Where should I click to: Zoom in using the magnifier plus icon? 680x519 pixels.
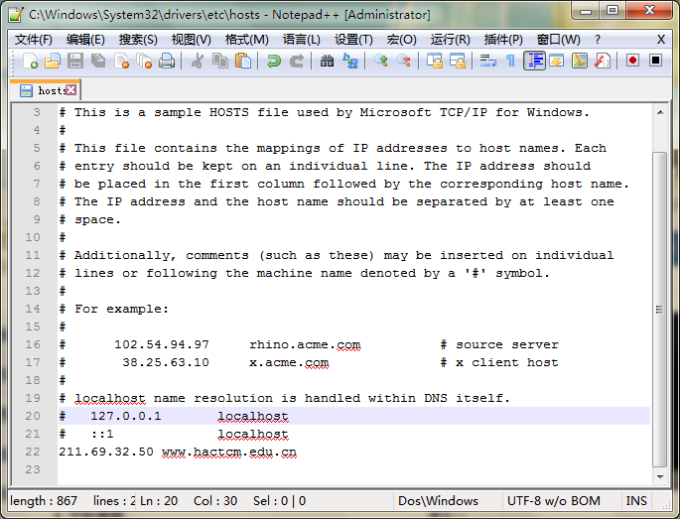tap(381, 62)
